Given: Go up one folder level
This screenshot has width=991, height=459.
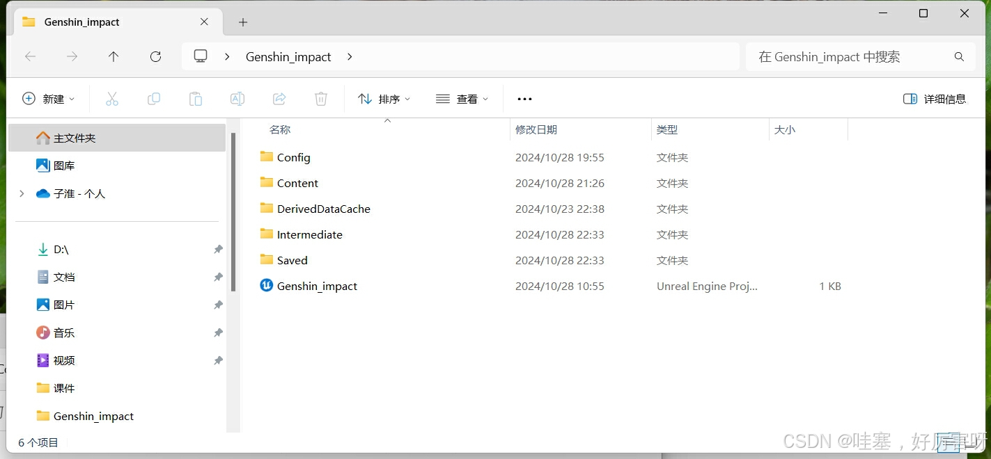Looking at the screenshot, I should click(x=114, y=56).
